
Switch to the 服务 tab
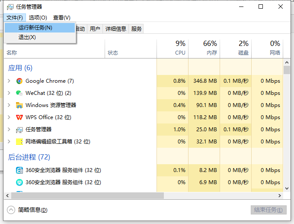pos(137,29)
